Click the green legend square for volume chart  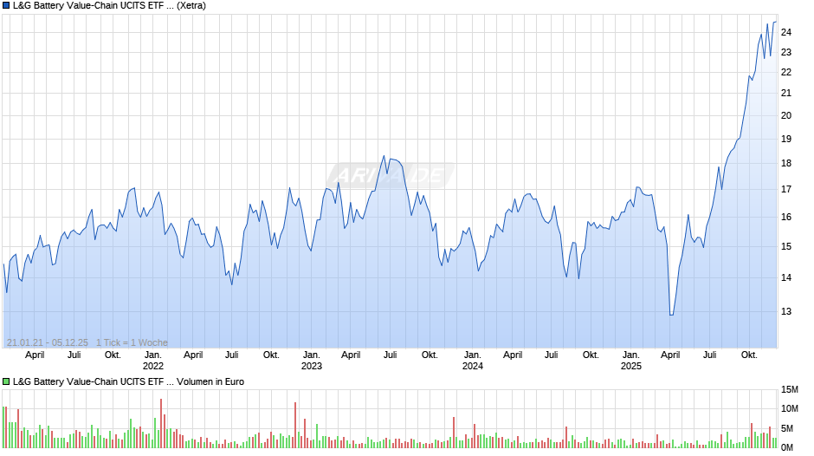[x=6, y=381]
